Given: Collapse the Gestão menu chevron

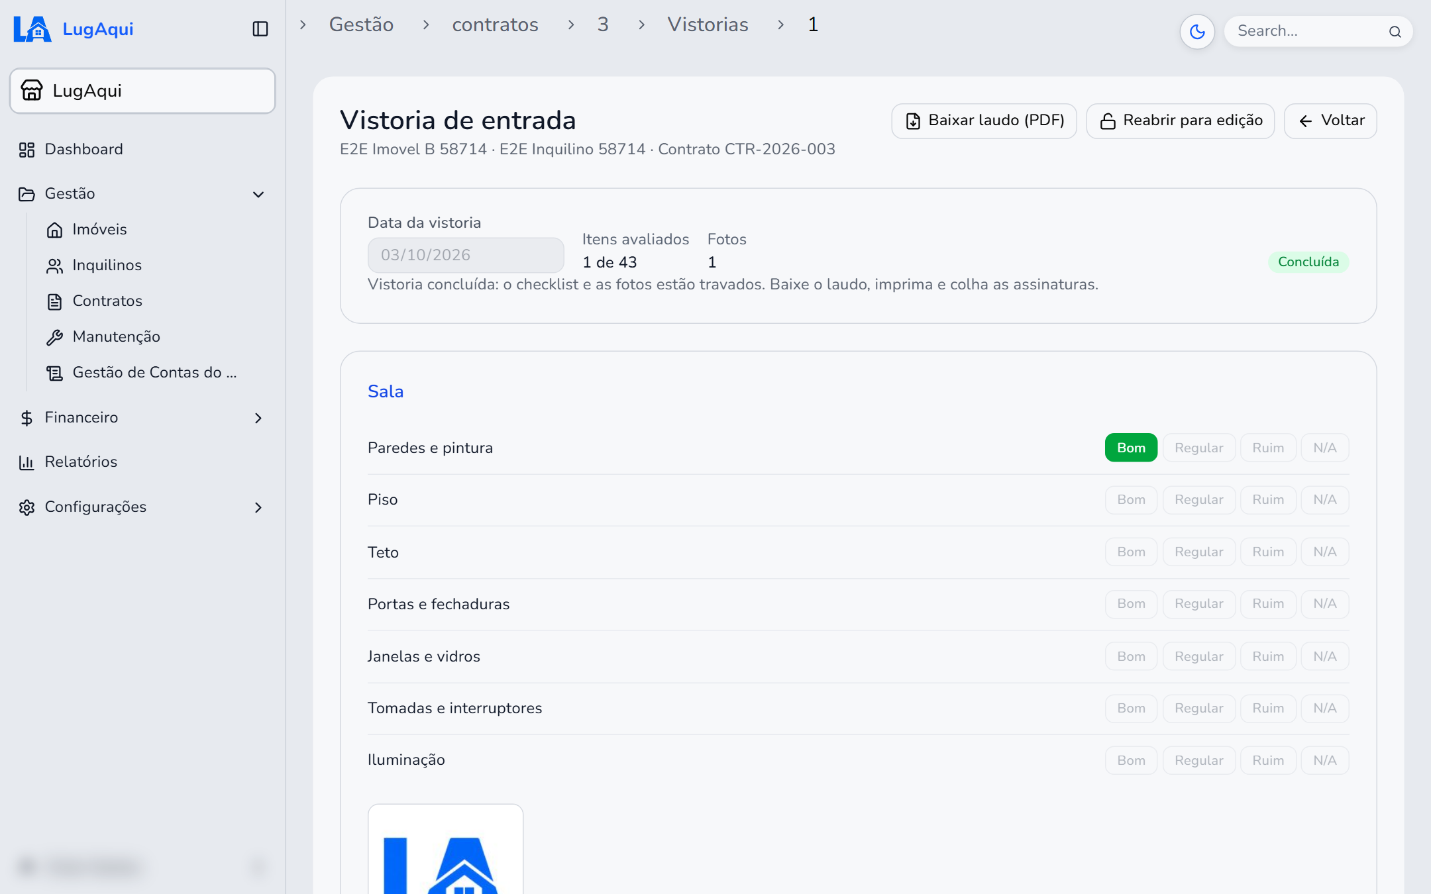Looking at the screenshot, I should [258, 194].
